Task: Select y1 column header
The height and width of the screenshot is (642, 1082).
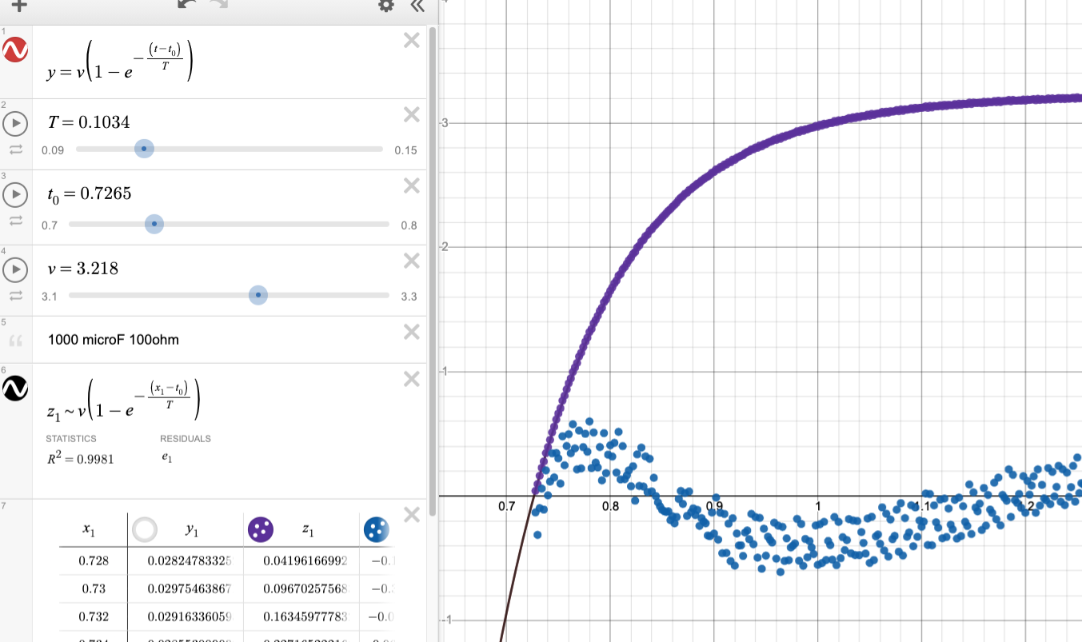Action: click(x=192, y=529)
